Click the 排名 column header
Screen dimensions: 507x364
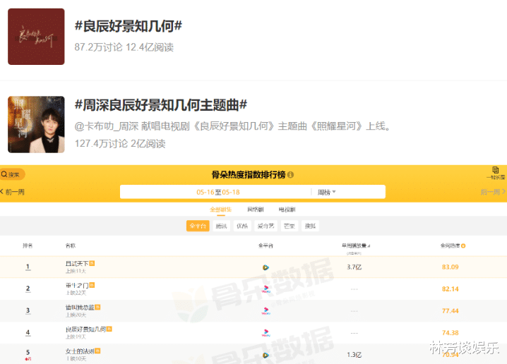click(28, 245)
